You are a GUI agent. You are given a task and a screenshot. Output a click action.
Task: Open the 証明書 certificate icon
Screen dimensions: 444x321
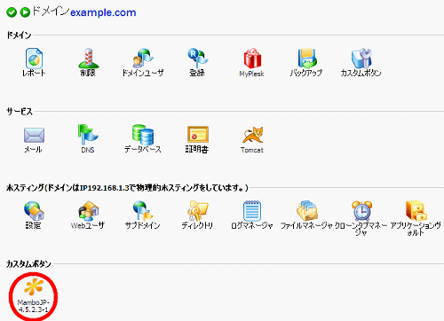(198, 135)
